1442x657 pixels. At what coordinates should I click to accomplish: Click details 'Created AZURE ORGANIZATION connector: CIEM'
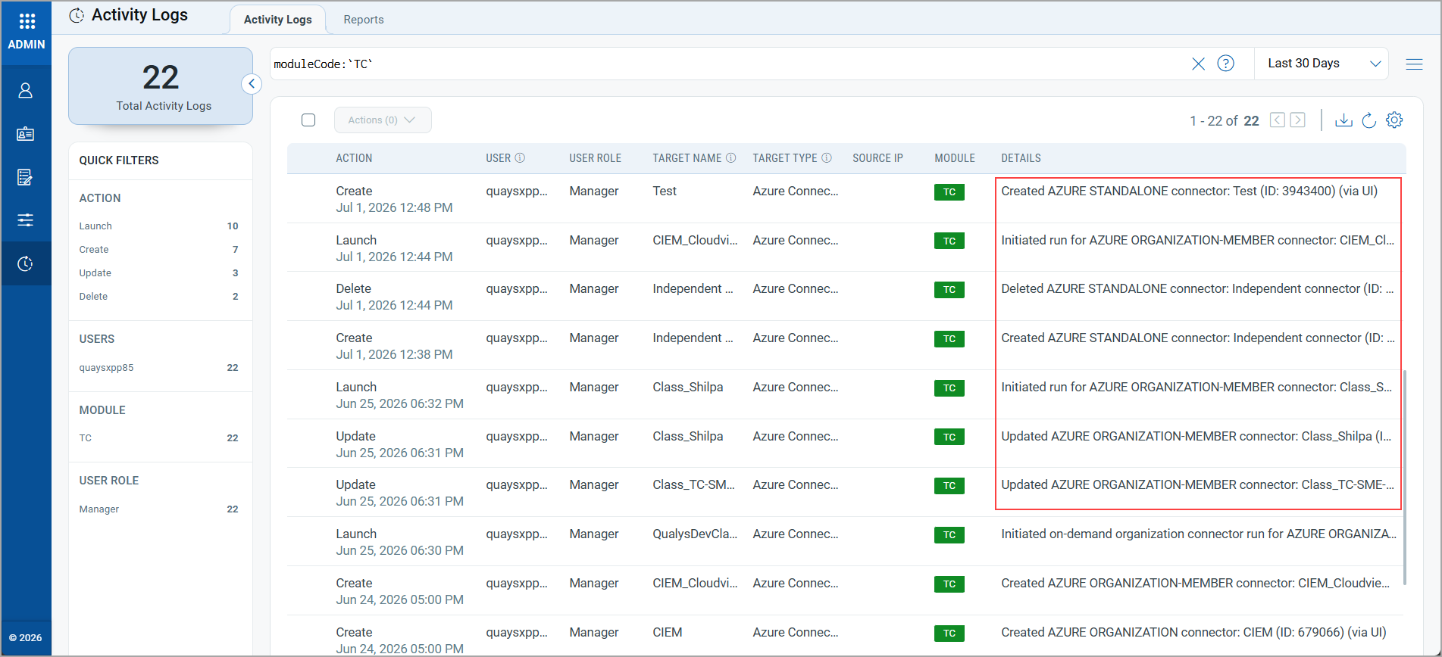[1193, 633]
